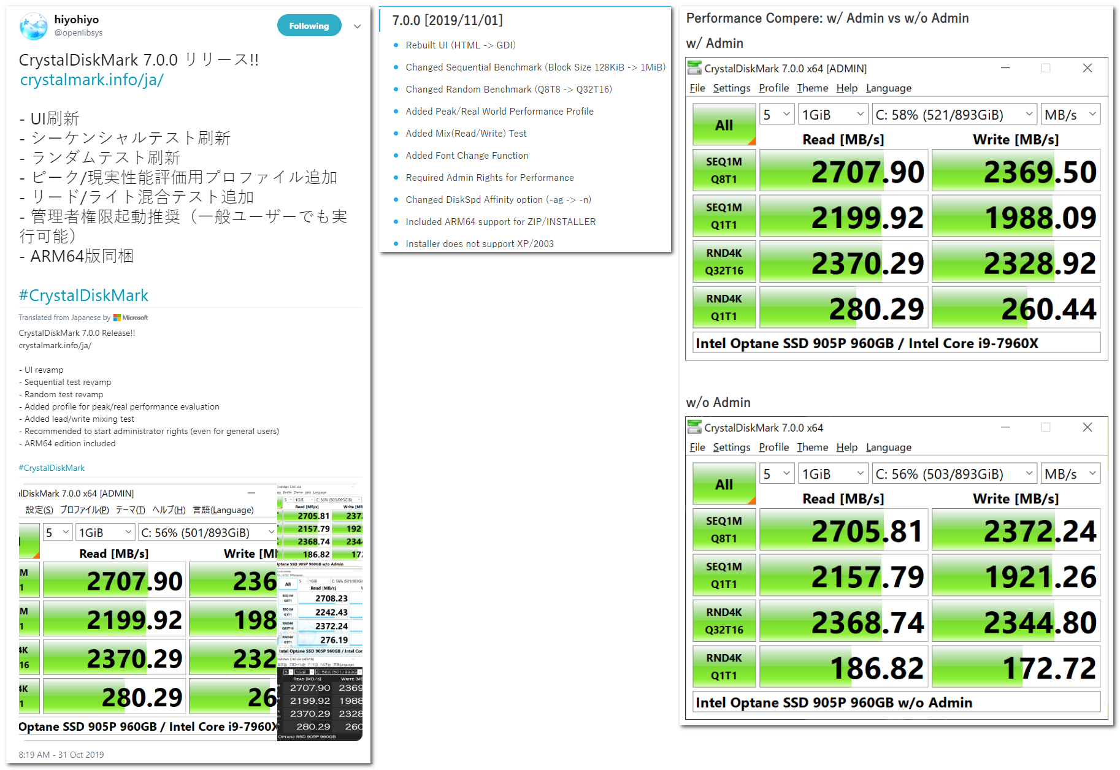Open Help menu in ADMIN window
The width and height of the screenshot is (1120, 770).
(847, 88)
